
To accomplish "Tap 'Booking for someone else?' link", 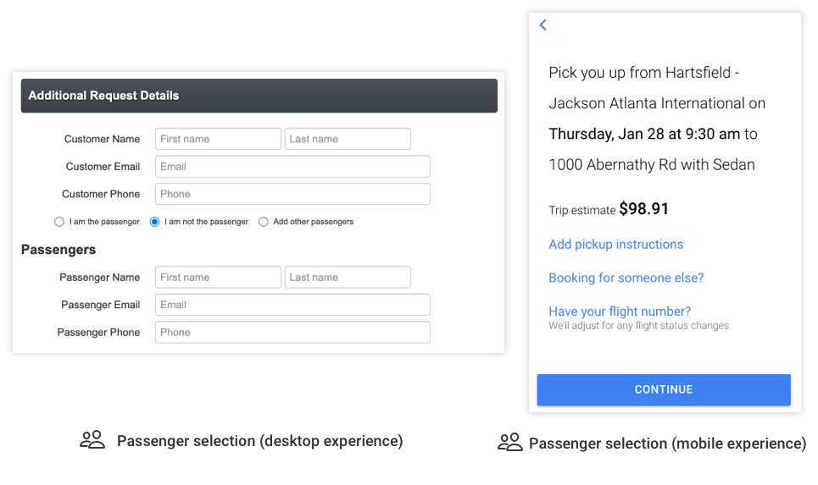I will (626, 278).
